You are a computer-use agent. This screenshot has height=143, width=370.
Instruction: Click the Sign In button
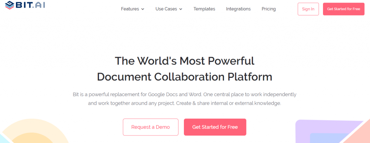pyautogui.click(x=308, y=9)
